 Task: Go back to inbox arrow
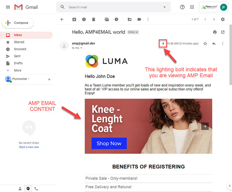point(62,19)
